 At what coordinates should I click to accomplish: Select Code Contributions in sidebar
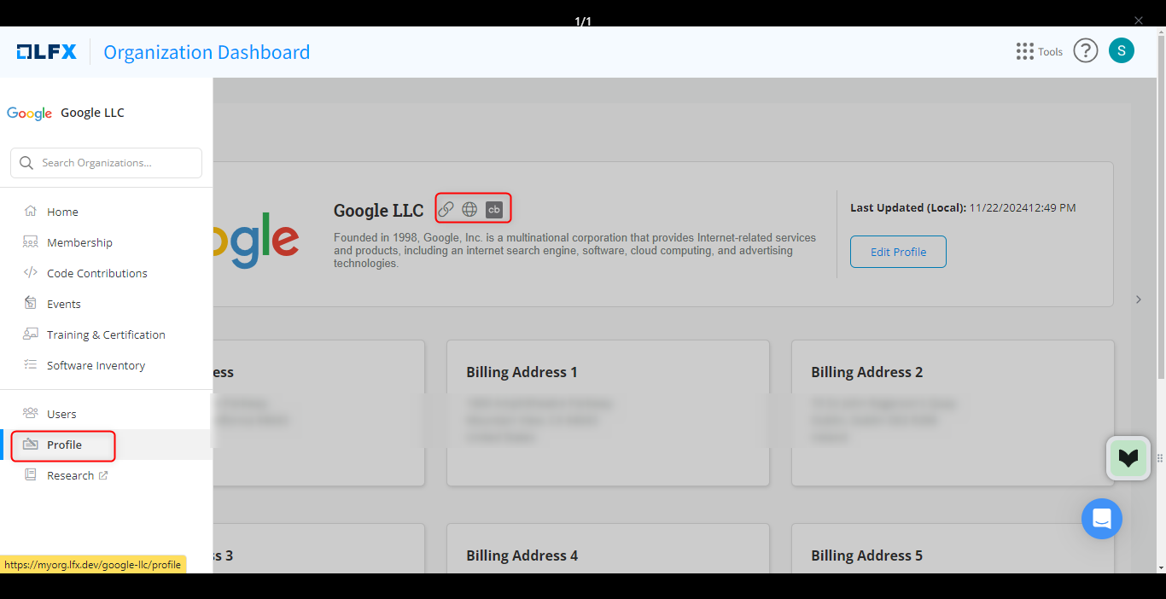96,273
